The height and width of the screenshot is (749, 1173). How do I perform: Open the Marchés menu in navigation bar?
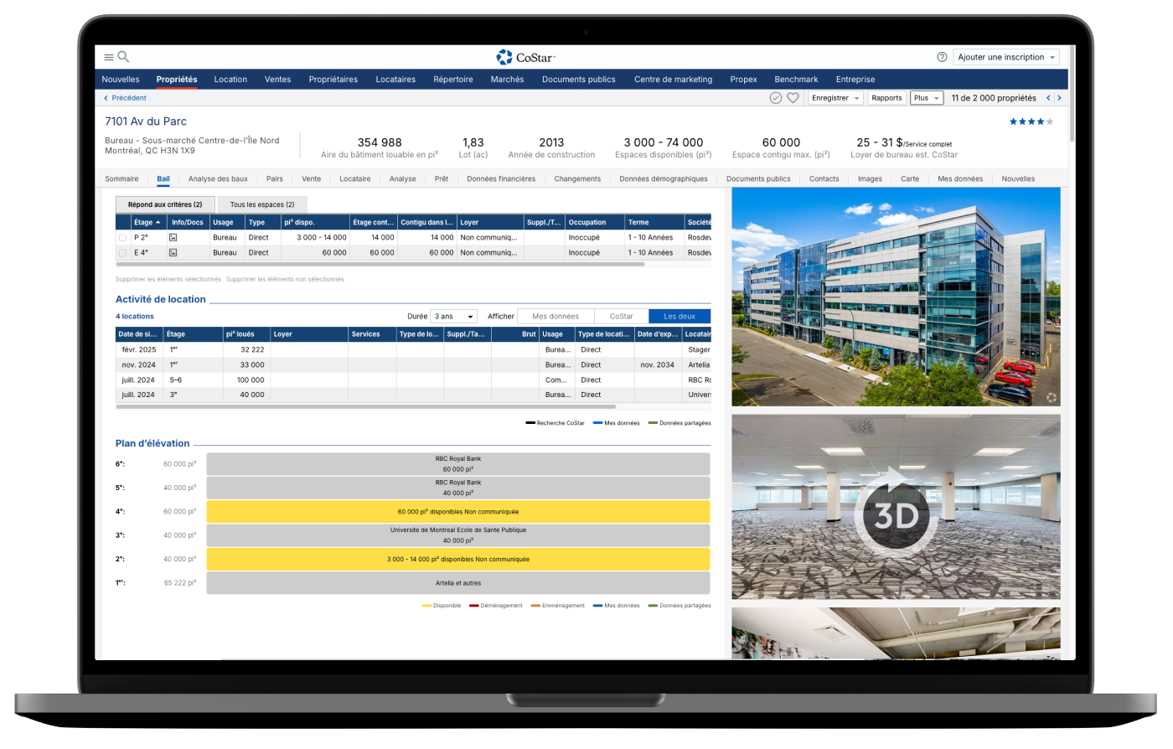coord(507,80)
